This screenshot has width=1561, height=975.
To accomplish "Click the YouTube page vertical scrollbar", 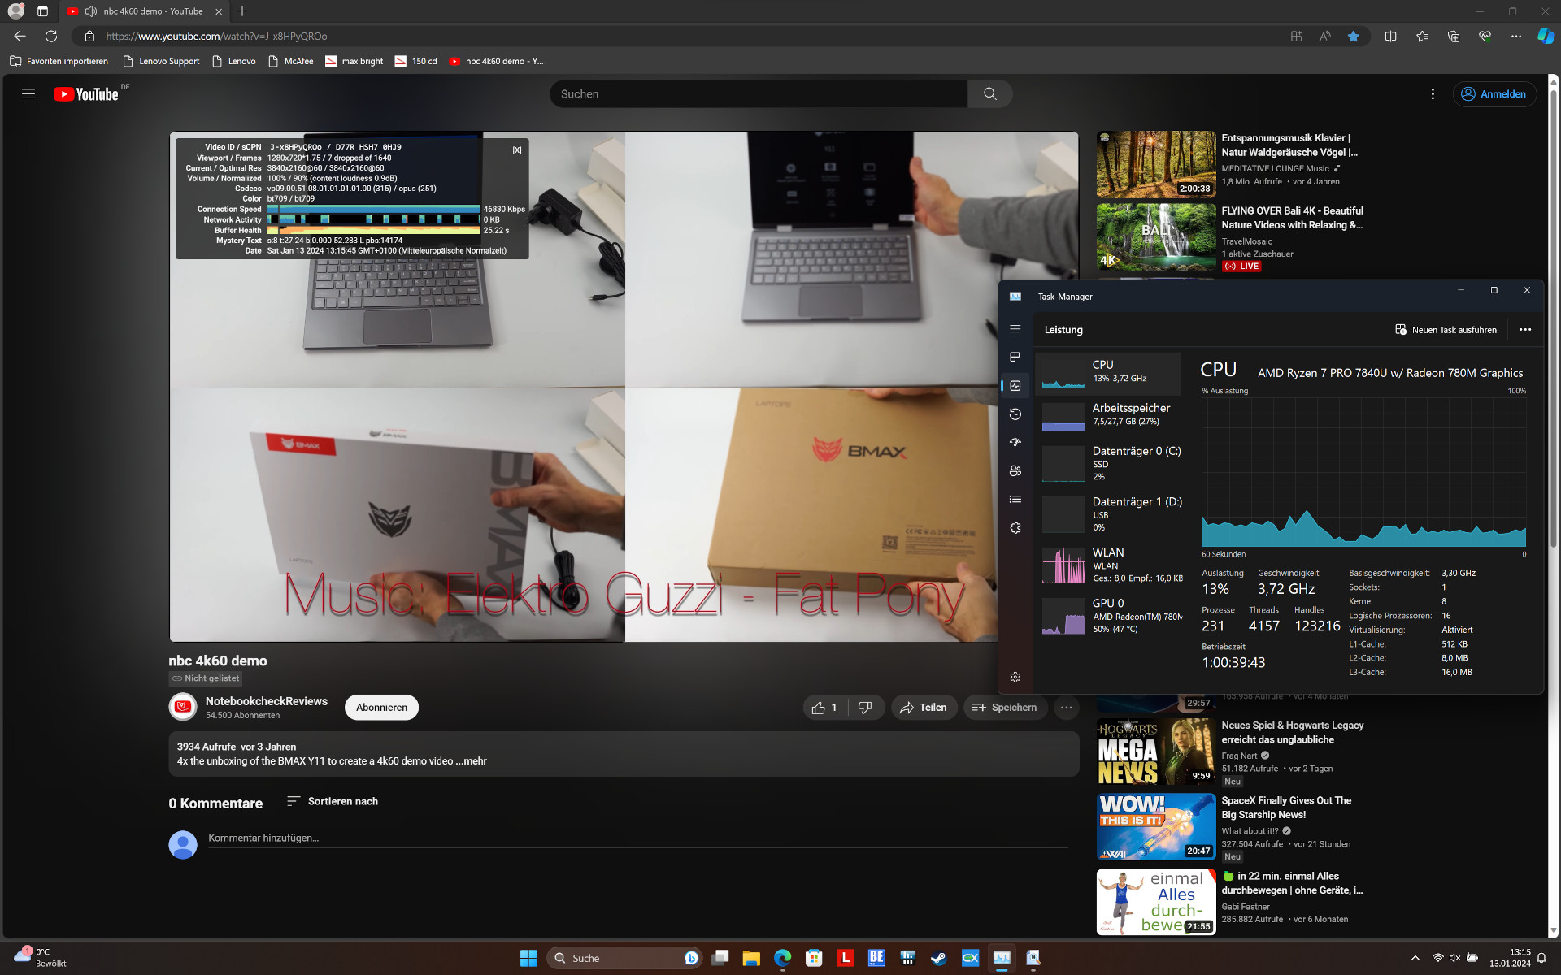I will coord(1553,325).
